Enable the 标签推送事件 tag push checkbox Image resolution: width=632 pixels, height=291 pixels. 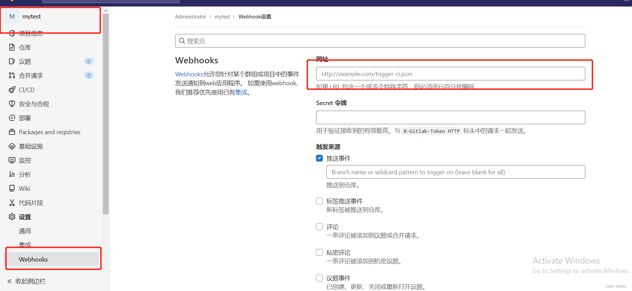tap(319, 201)
